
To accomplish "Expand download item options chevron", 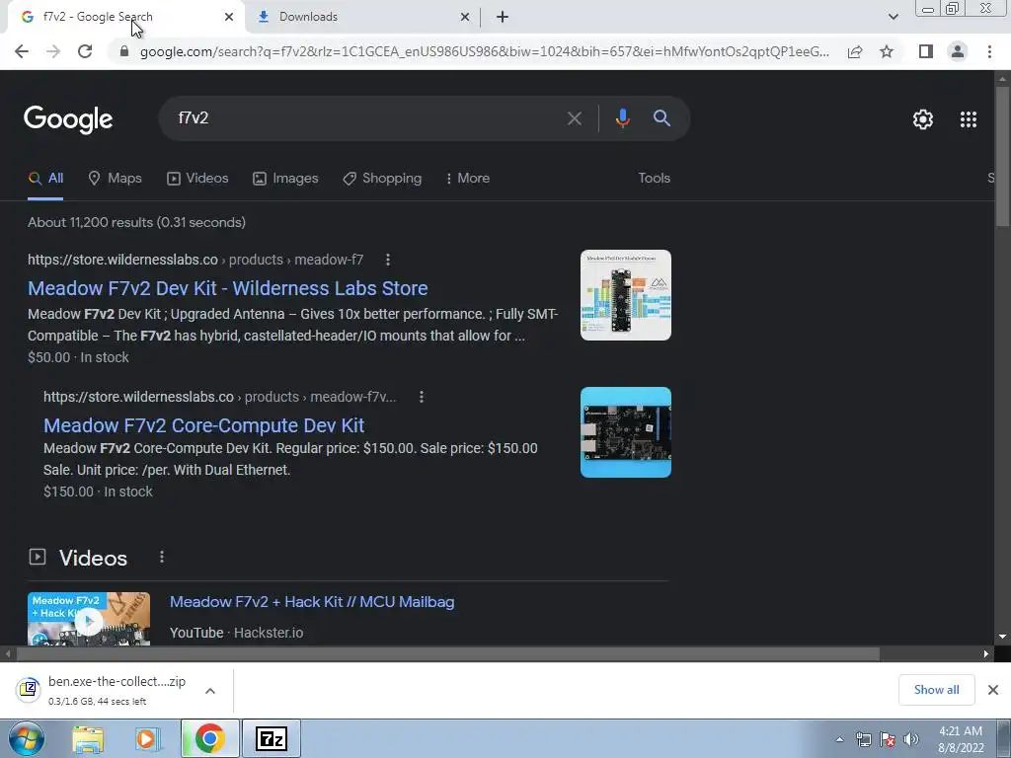I will click(x=210, y=691).
